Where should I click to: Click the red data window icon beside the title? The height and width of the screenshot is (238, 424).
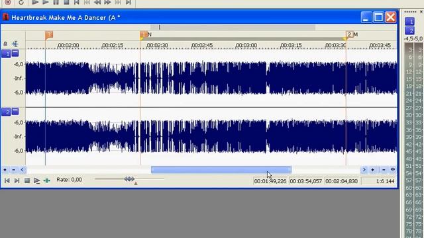pos(5,17)
